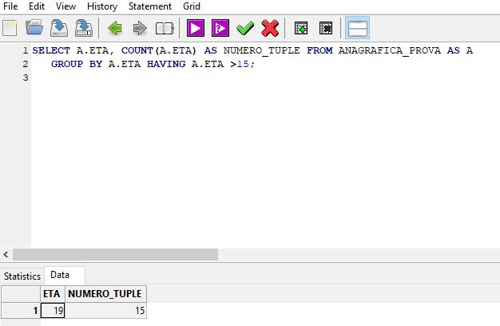Commit changes using the green checkmark
The image size is (500, 326).
pos(245,28)
